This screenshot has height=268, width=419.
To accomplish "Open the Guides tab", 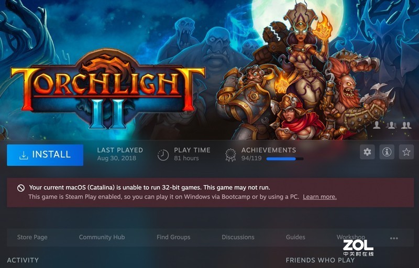I will point(295,237).
